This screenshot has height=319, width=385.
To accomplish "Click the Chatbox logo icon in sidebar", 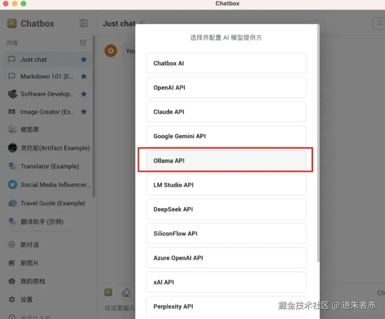I will click(x=12, y=23).
